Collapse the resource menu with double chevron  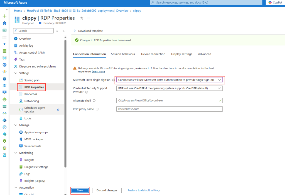click(64, 31)
